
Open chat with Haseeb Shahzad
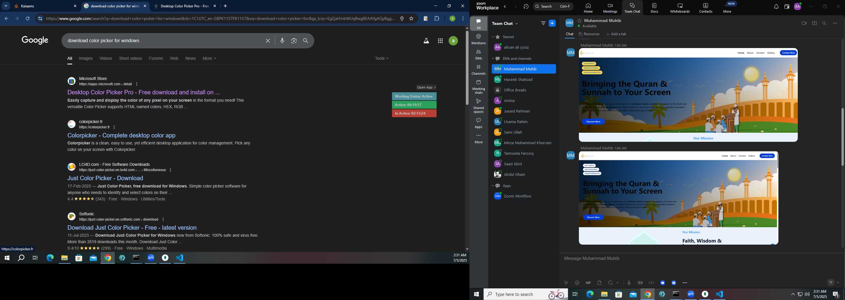523,80
